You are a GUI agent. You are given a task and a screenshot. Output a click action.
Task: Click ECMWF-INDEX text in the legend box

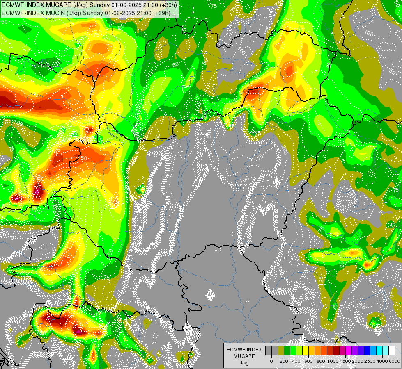(x=244, y=350)
